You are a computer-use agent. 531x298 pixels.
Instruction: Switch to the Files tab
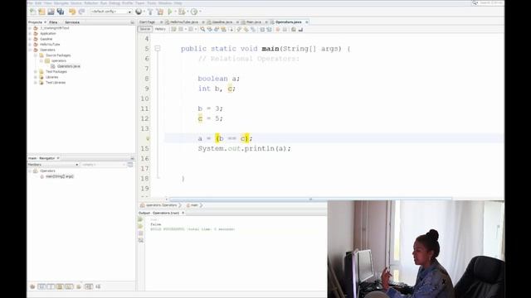coord(53,22)
